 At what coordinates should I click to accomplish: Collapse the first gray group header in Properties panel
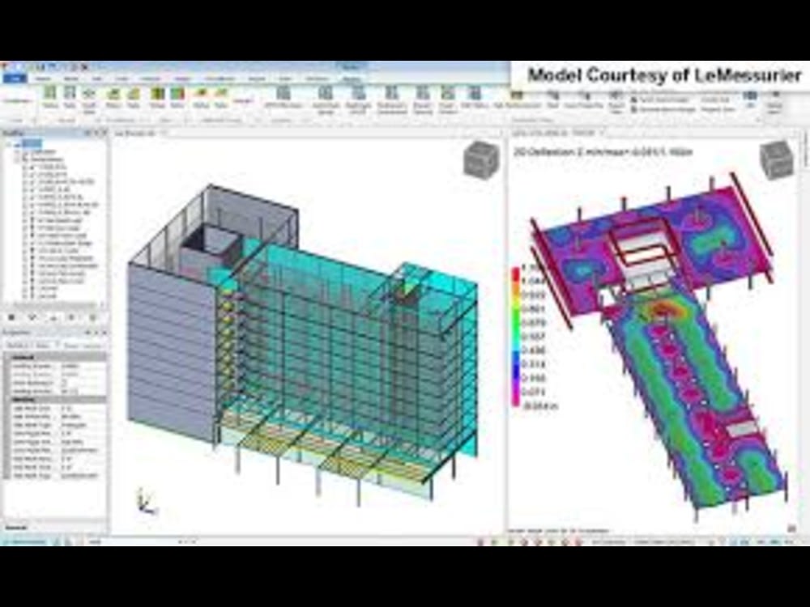point(7,357)
